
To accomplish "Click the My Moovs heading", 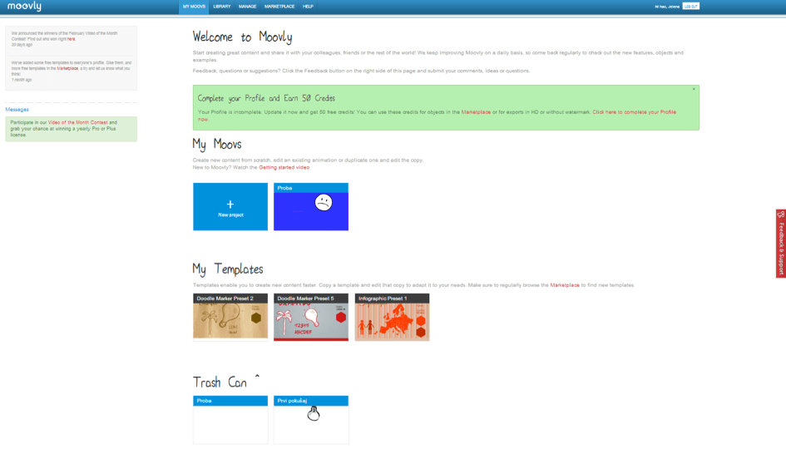I will (x=217, y=145).
